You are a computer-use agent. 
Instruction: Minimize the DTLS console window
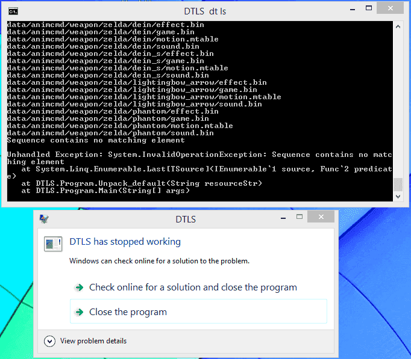(353, 10)
